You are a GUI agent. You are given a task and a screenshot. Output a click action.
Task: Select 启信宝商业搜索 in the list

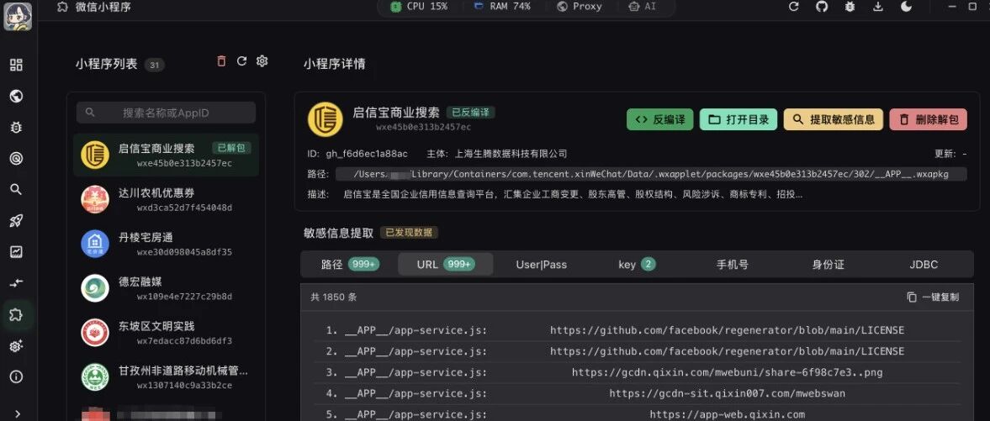coord(166,155)
